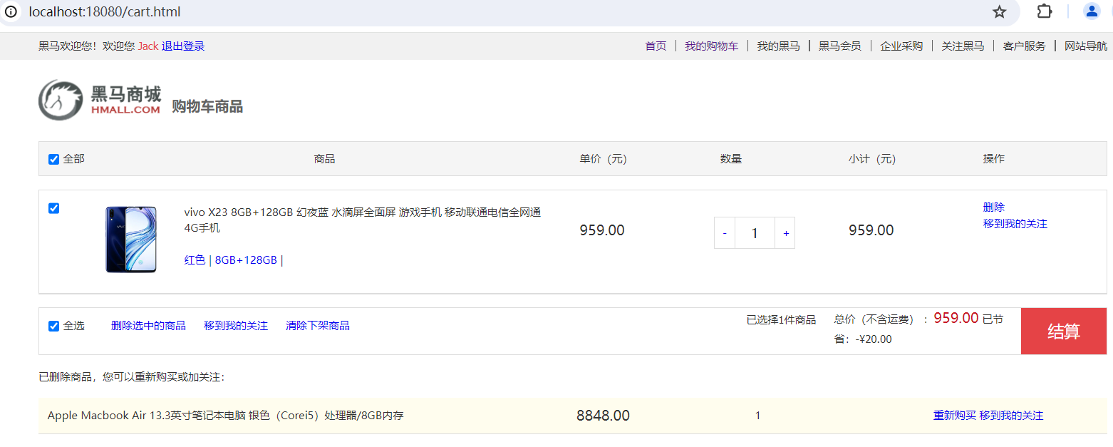Open 关注黑马 in top navigation

point(963,46)
